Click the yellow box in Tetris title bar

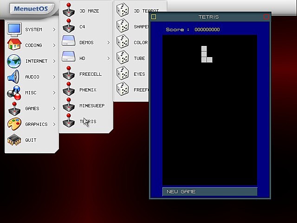click(x=154, y=17)
